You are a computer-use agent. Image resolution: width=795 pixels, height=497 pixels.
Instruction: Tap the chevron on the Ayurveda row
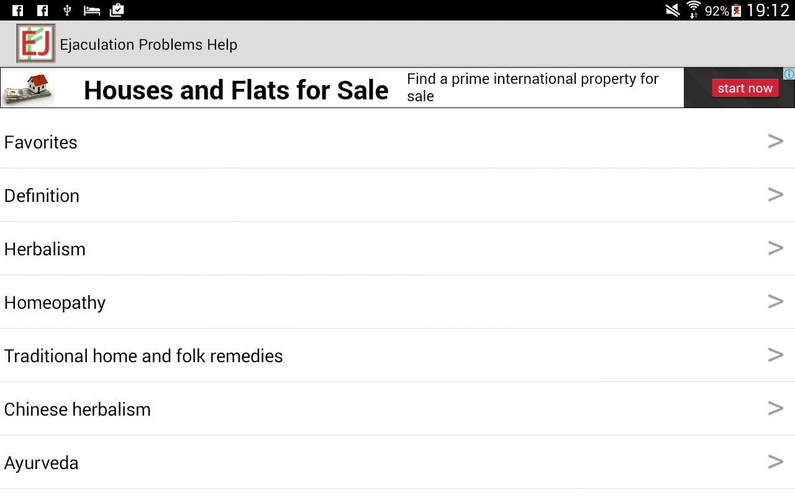[775, 462]
